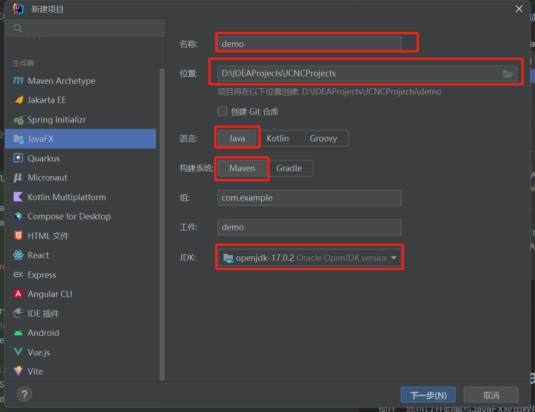Click the Next (下一步) button
The height and width of the screenshot is (412, 535).
[x=428, y=395]
